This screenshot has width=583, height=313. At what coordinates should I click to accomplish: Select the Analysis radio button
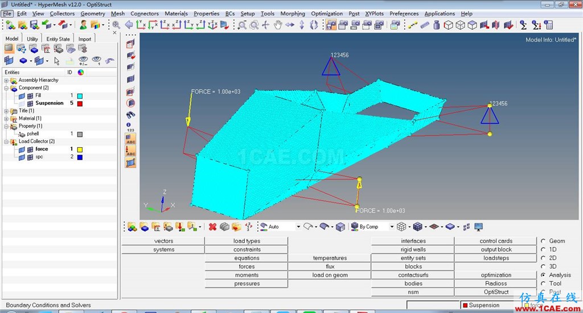click(x=543, y=275)
